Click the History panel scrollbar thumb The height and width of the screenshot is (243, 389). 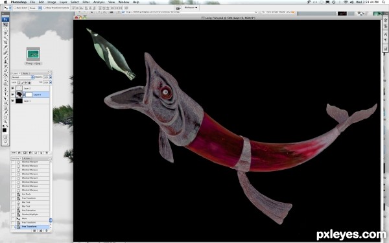[51, 220]
